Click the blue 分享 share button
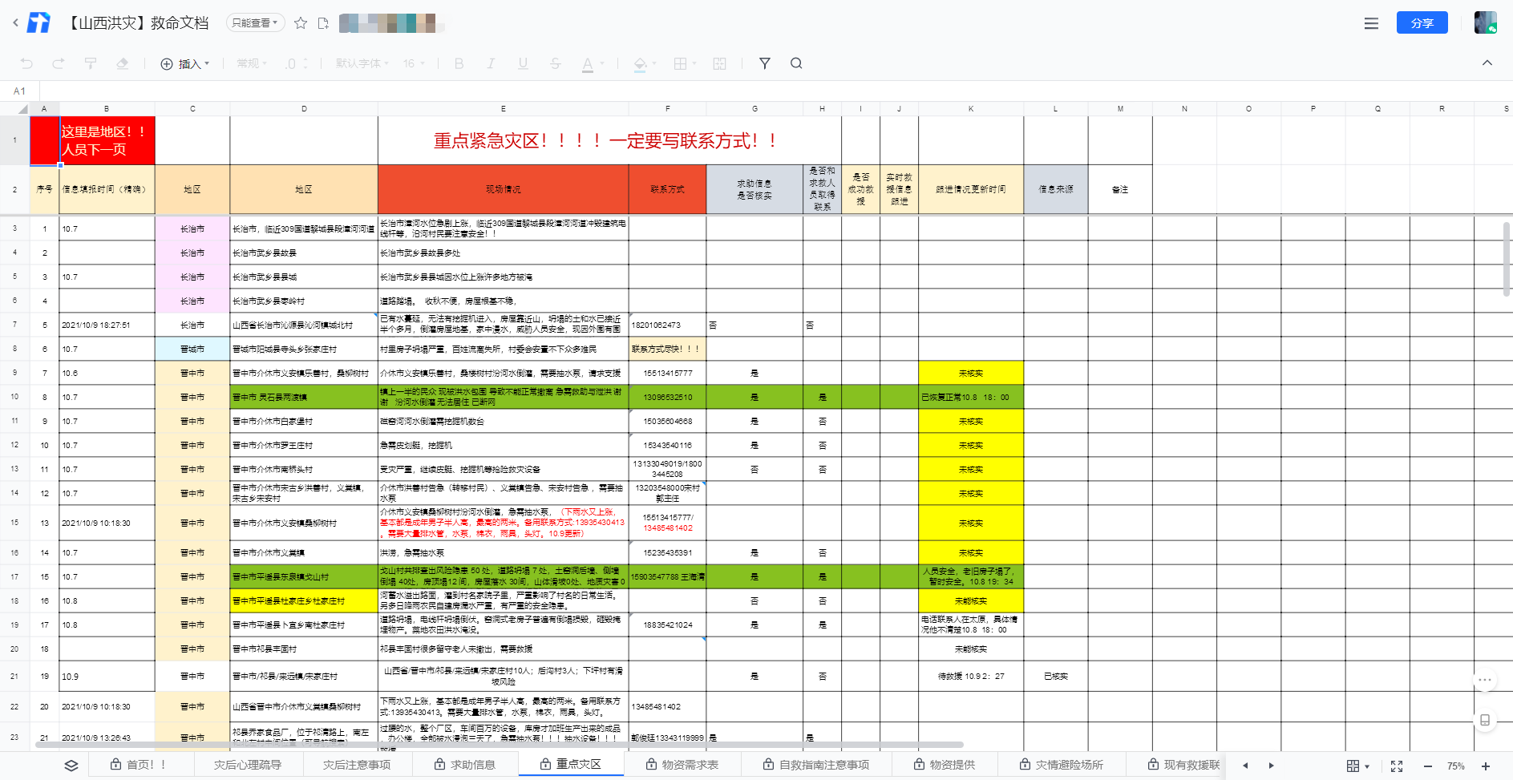This screenshot has width=1513, height=780. click(x=1422, y=23)
